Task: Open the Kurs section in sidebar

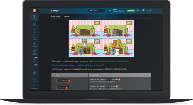Action: click(35, 17)
